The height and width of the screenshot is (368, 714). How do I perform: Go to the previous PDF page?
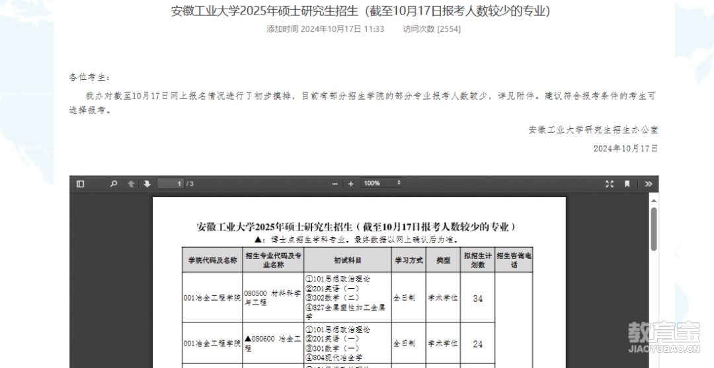tap(131, 184)
